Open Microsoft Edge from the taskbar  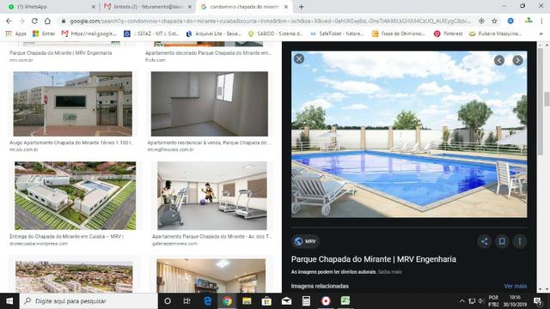pyautogui.click(x=207, y=301)
